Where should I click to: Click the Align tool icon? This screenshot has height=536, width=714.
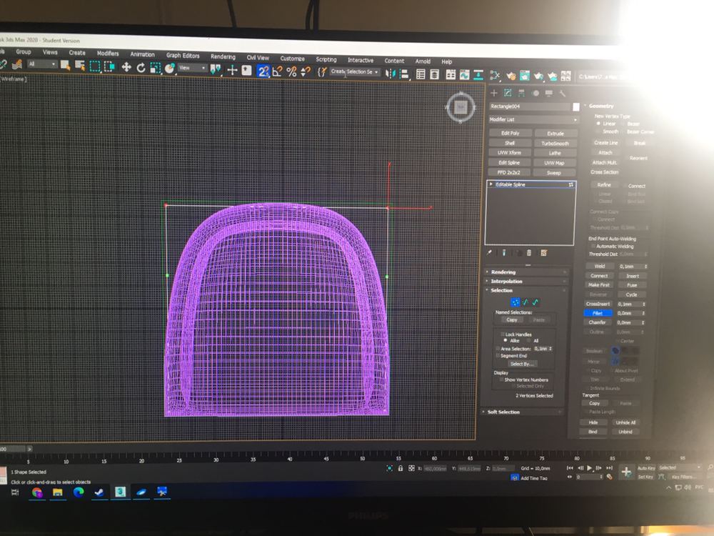[404, 74]
